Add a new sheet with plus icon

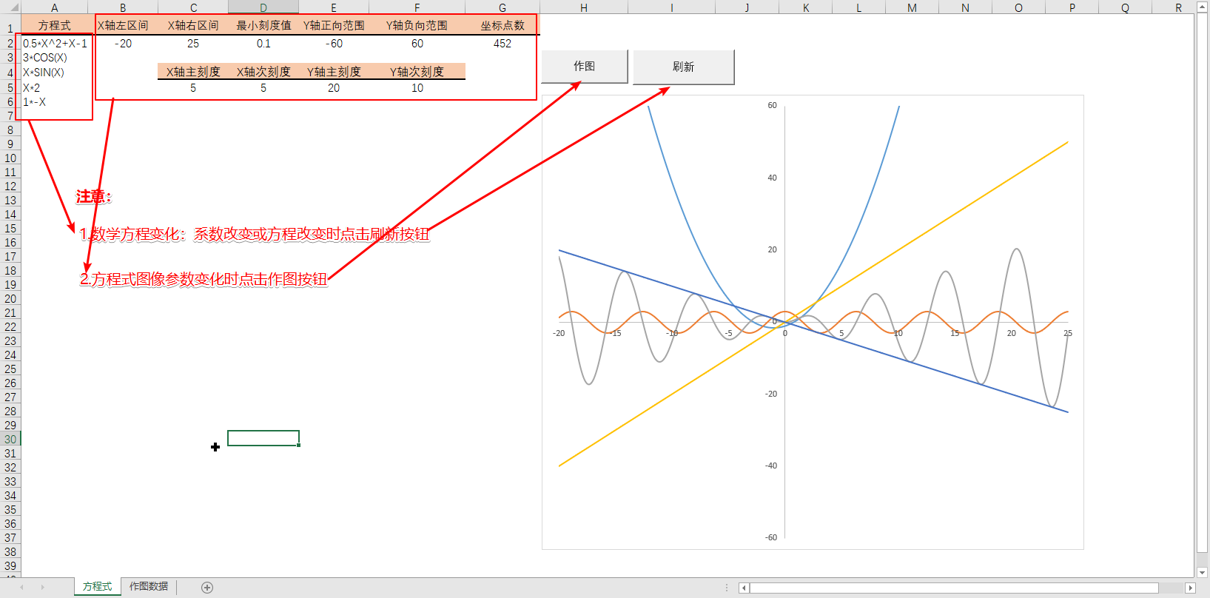click(x=207, y=588)
